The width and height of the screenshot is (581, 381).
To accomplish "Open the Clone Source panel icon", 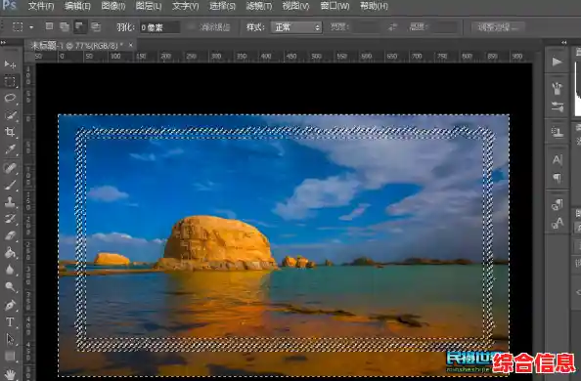I will coord(557,132).
